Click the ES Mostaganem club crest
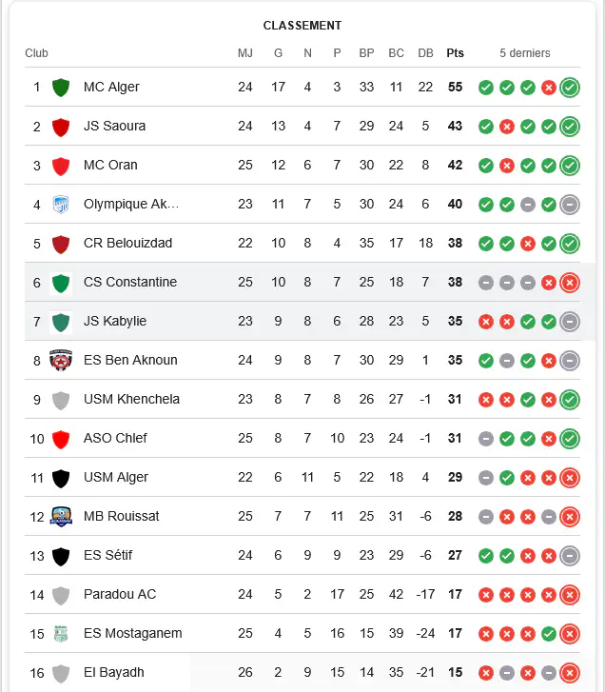 61,634
